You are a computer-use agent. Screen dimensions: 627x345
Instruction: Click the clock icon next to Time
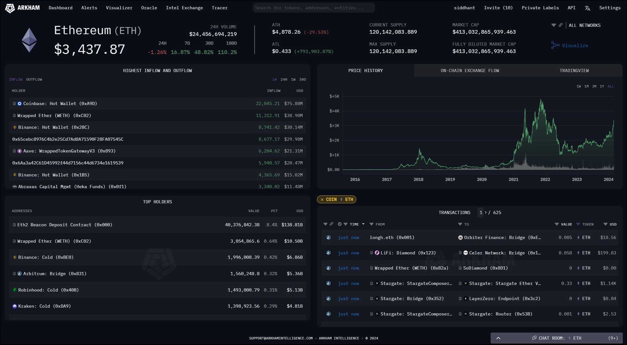click(x=340, y=224)
